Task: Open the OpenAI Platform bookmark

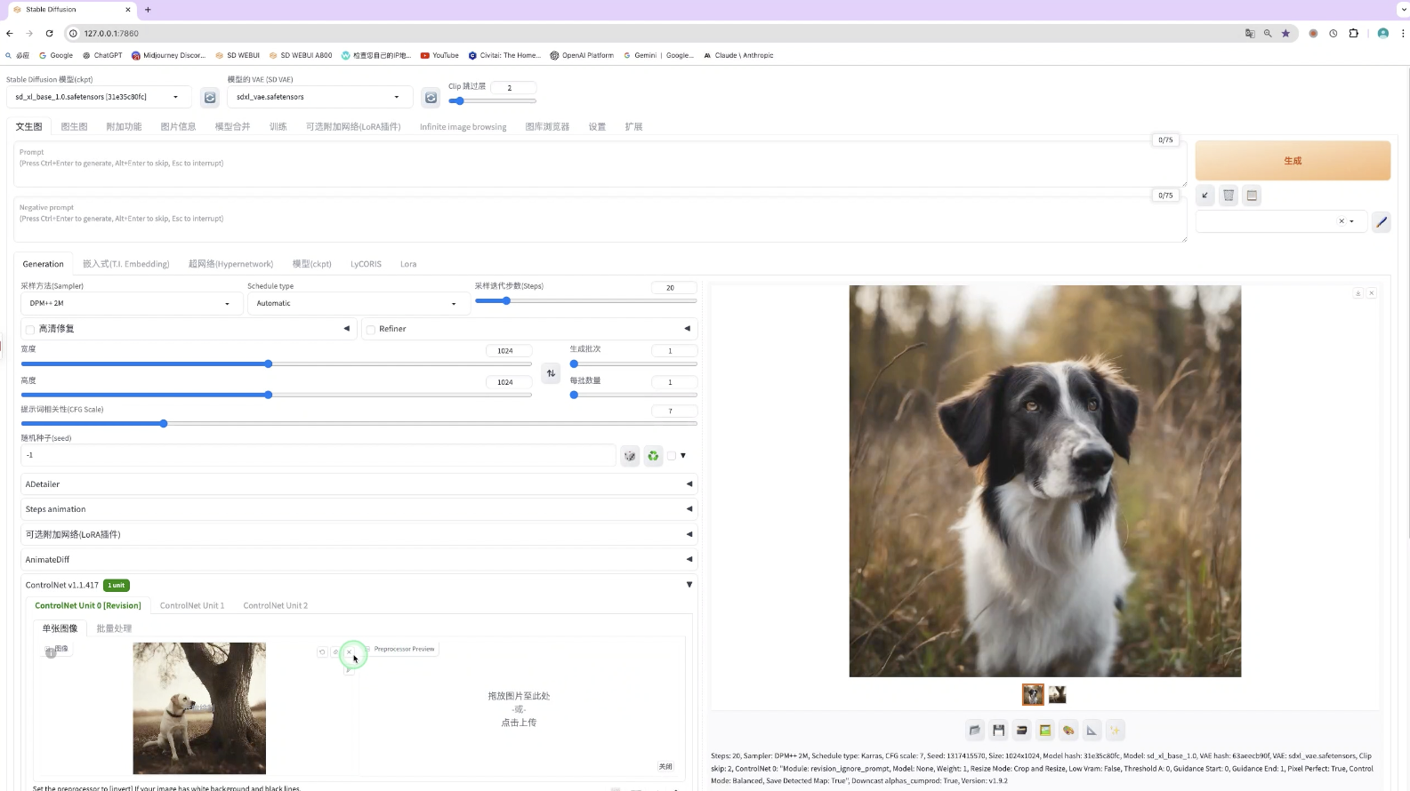Action: click(x=582, y=55)
